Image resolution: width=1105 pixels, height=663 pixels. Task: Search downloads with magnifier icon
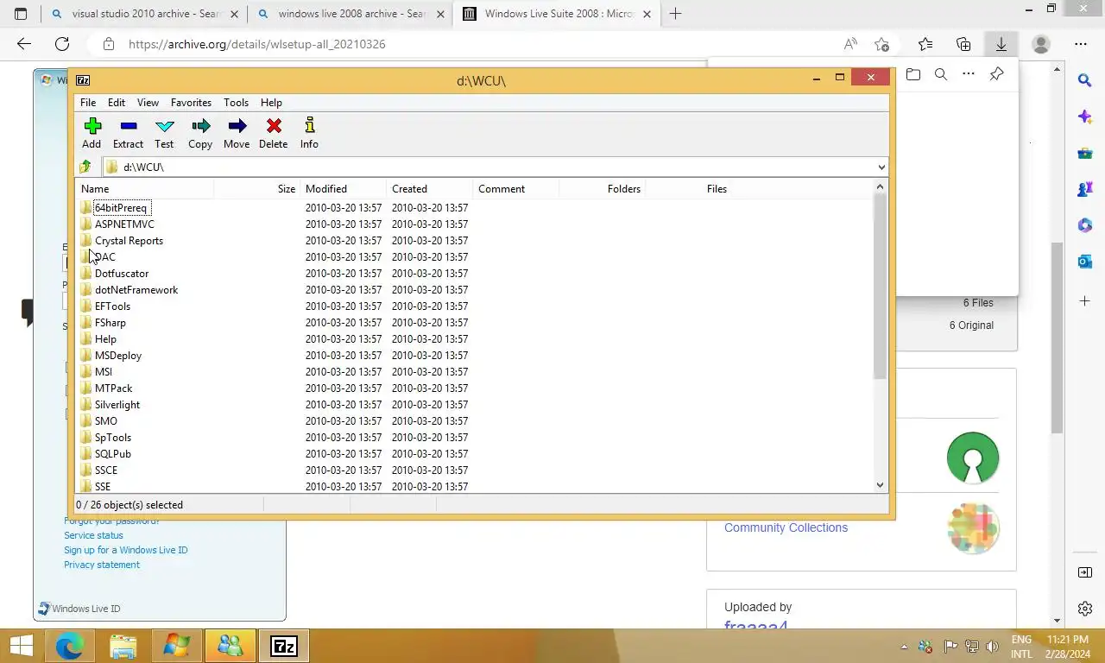pyautogui.click(x=941, y=74)
